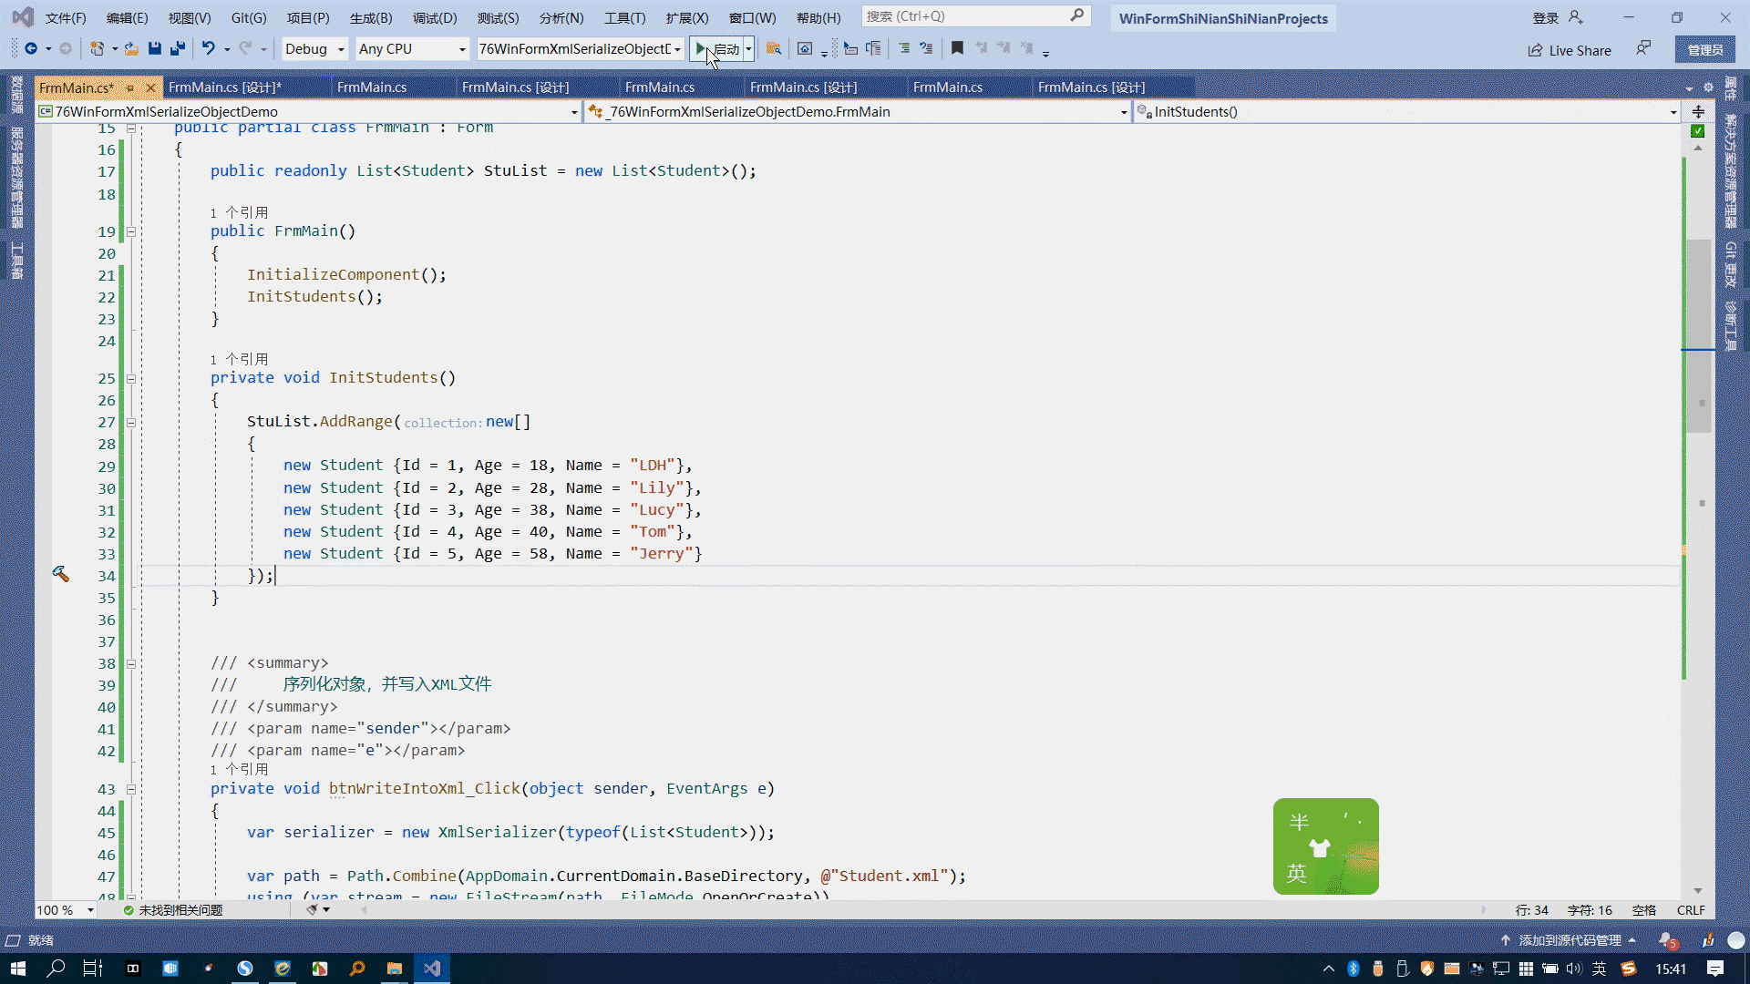
Task: Open the 文件(F) menu
Action: [x=66, y=18]
